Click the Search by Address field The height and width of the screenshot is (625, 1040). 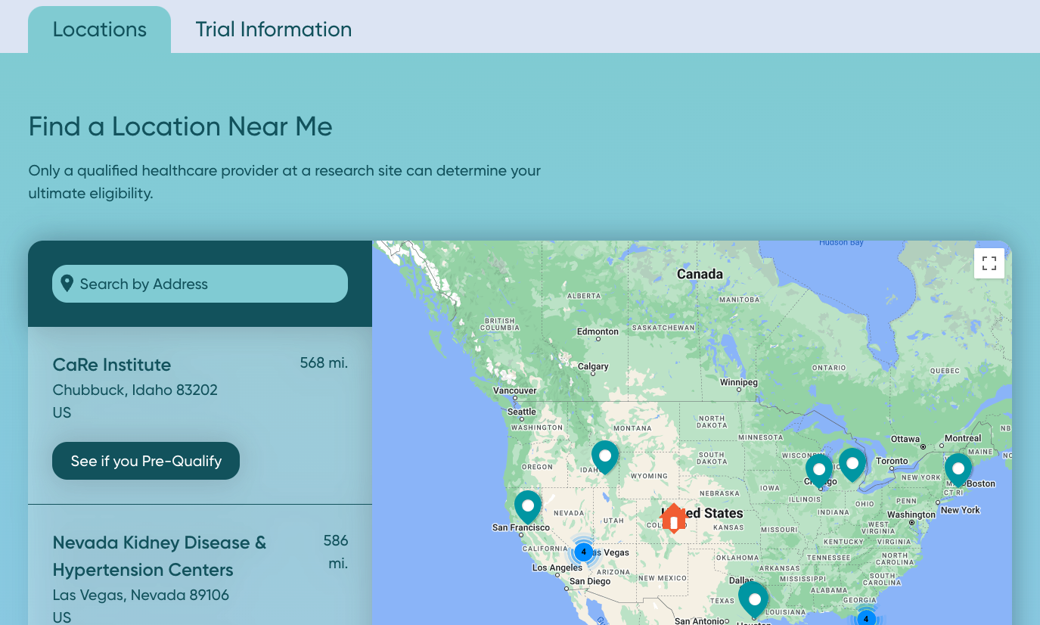(200, 284)
